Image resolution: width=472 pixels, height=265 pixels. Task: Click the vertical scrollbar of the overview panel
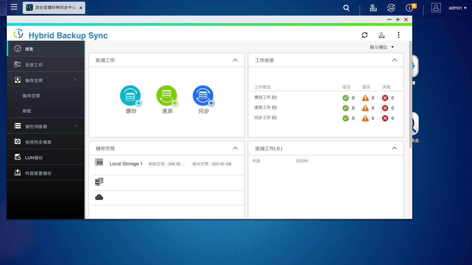[410, 95]
